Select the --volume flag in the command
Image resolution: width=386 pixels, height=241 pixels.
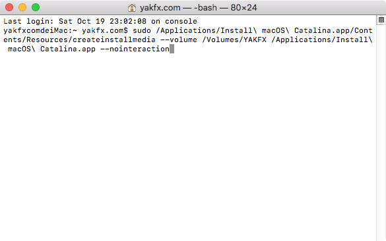coord(179,40)
